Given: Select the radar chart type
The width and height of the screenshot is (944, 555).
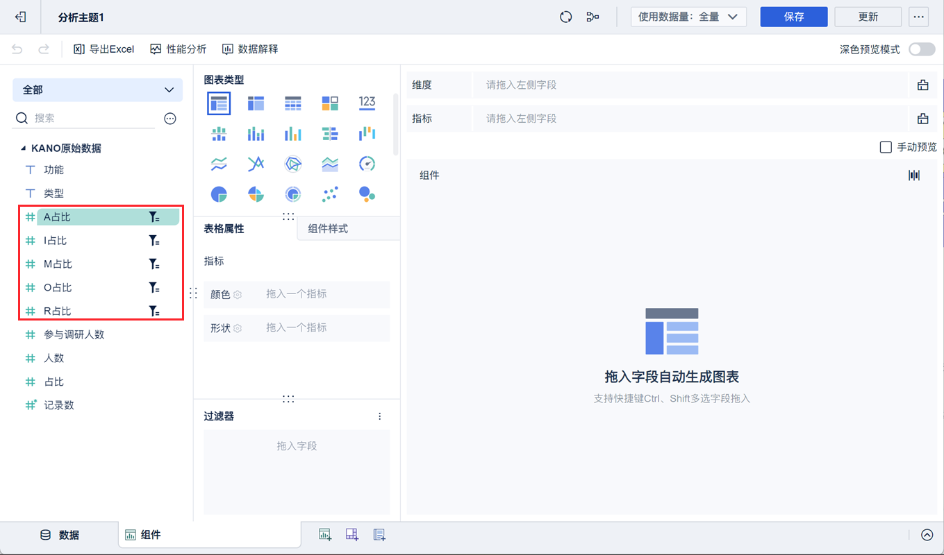Looking at the screenshot, I should point(292,164).
